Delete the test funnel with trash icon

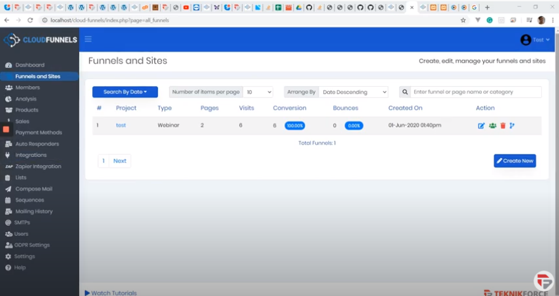[503, 125]
